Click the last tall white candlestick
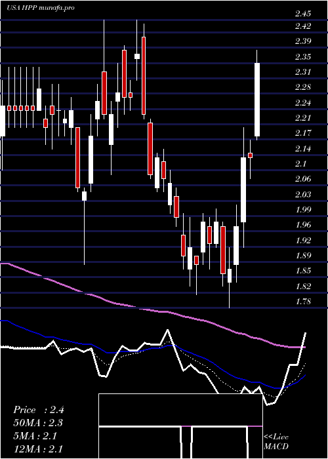Image resolution: width=328 pixels, height=459 pixels. [257, 100]
